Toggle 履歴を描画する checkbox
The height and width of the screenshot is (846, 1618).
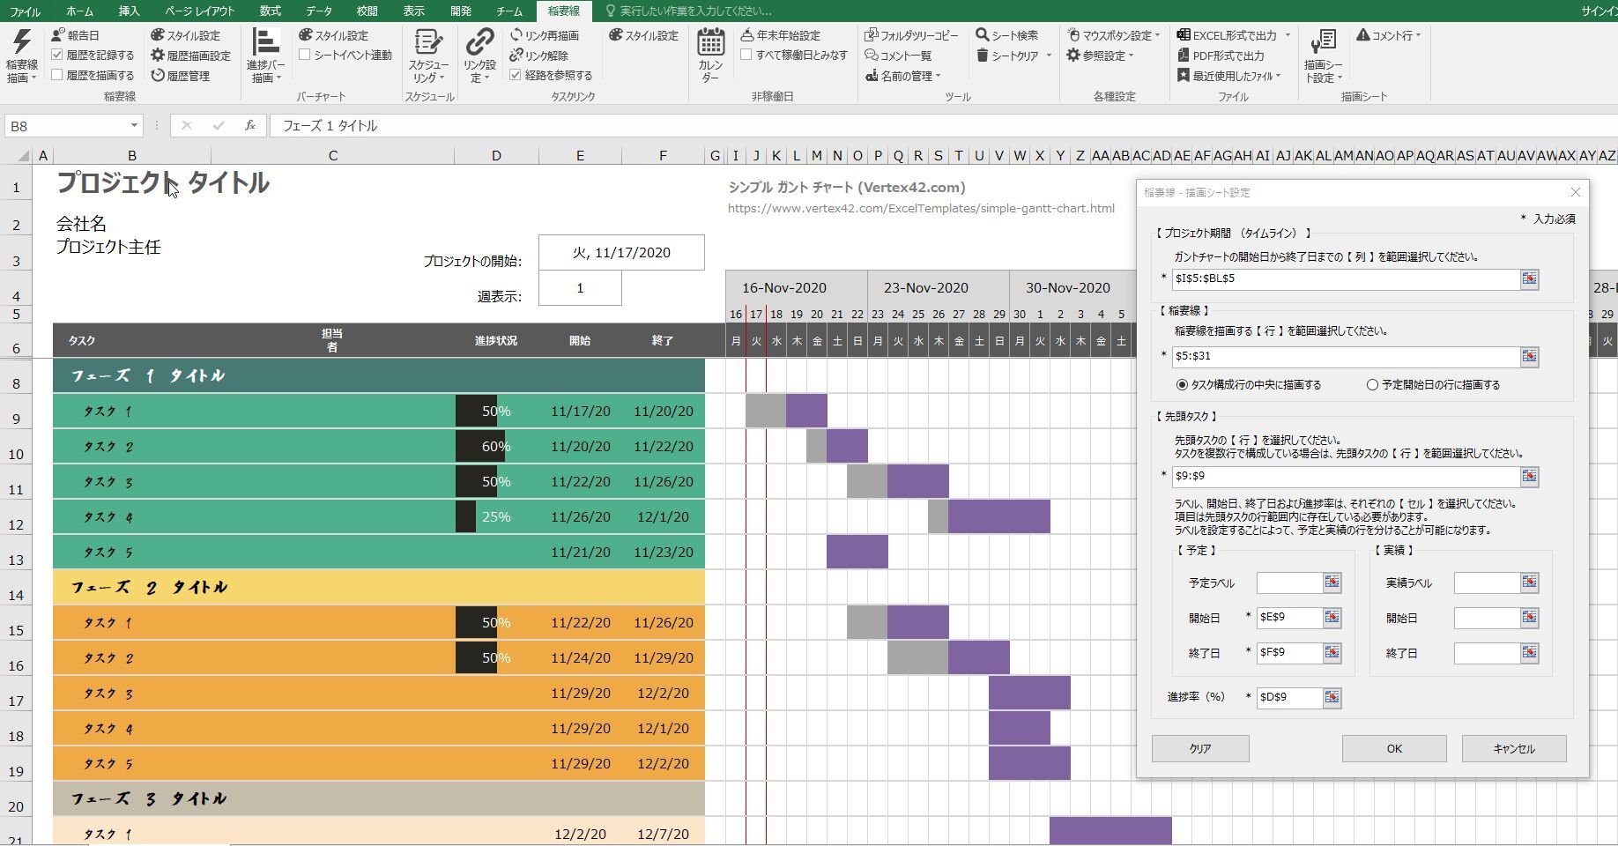click(57, 75)
